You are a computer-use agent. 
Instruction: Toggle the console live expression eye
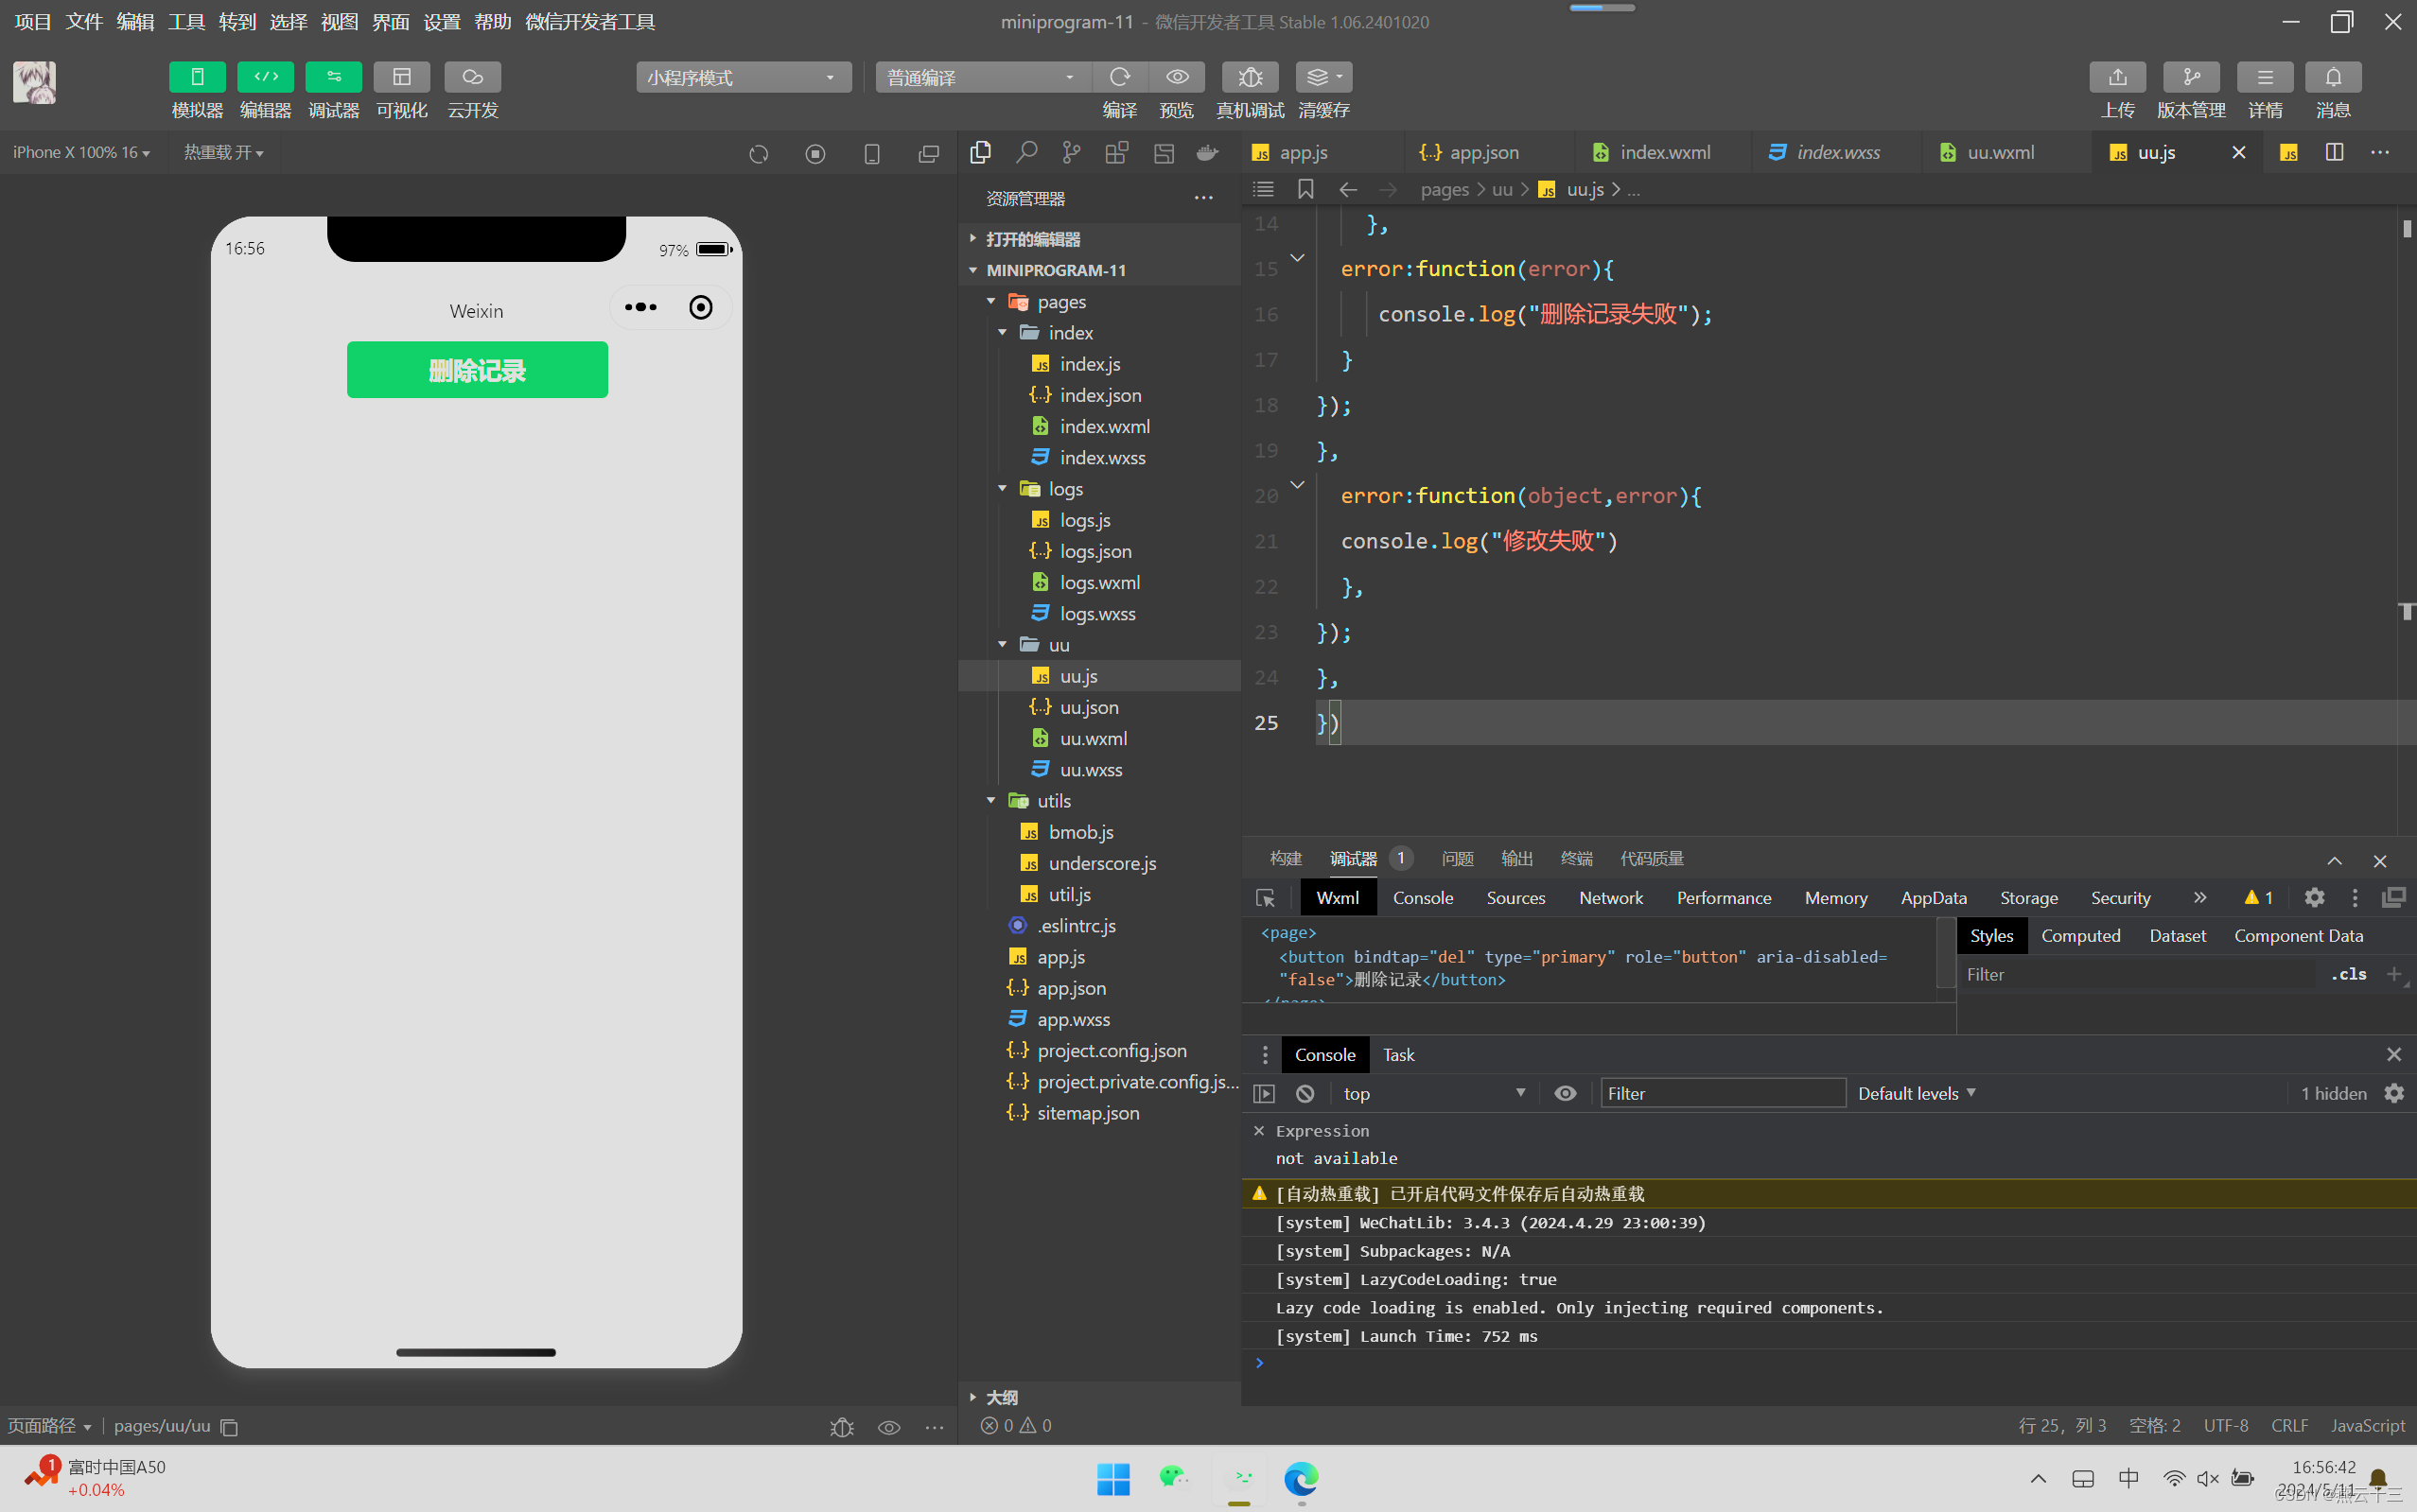click(x=1565, y=1094)
